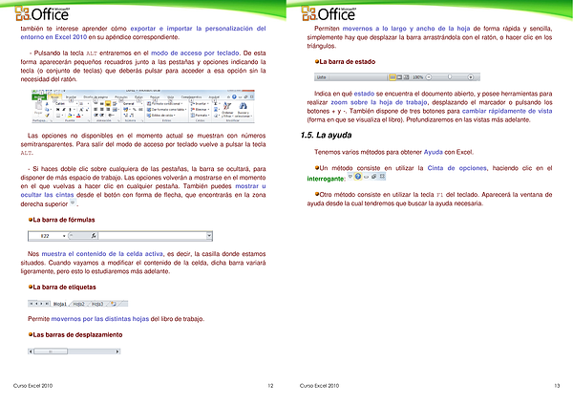Viewport: 573px width, 405px height.
Task: Expand the formula bar with right-end arrow
Action: point(209,236)
